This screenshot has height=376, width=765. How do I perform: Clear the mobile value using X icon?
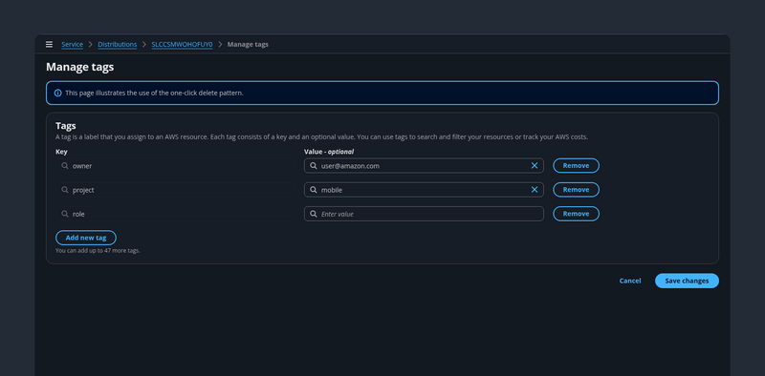pyautogui.click(x=535, y=190)
